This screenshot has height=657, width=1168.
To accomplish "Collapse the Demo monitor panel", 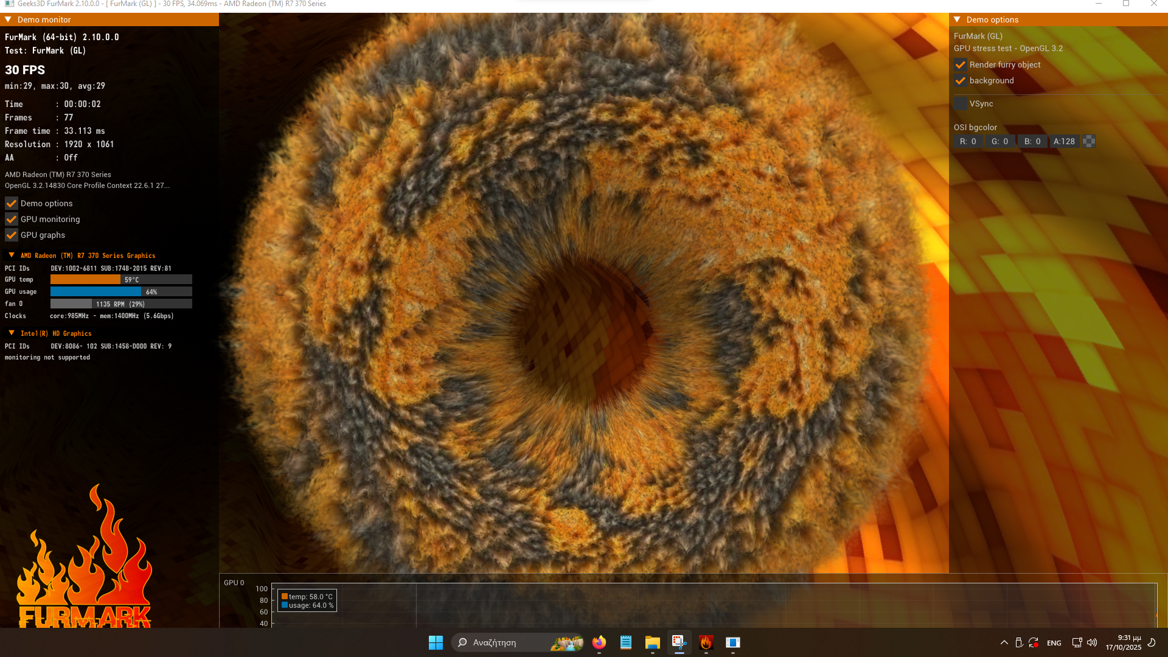I will coord(9,19).
